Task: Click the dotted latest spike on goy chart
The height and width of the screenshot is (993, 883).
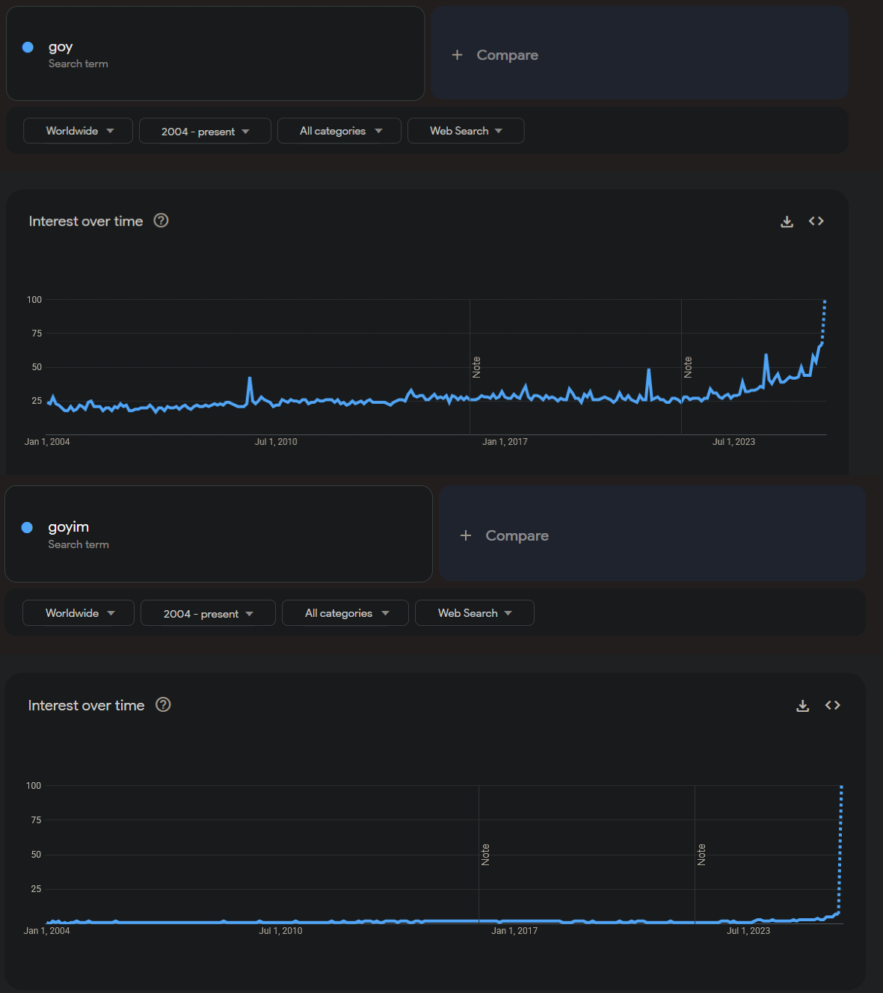Action: 824,322
